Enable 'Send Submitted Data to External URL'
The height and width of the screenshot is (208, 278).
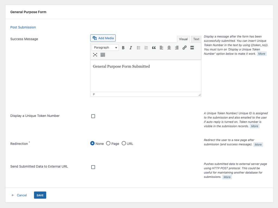point(93,167)
